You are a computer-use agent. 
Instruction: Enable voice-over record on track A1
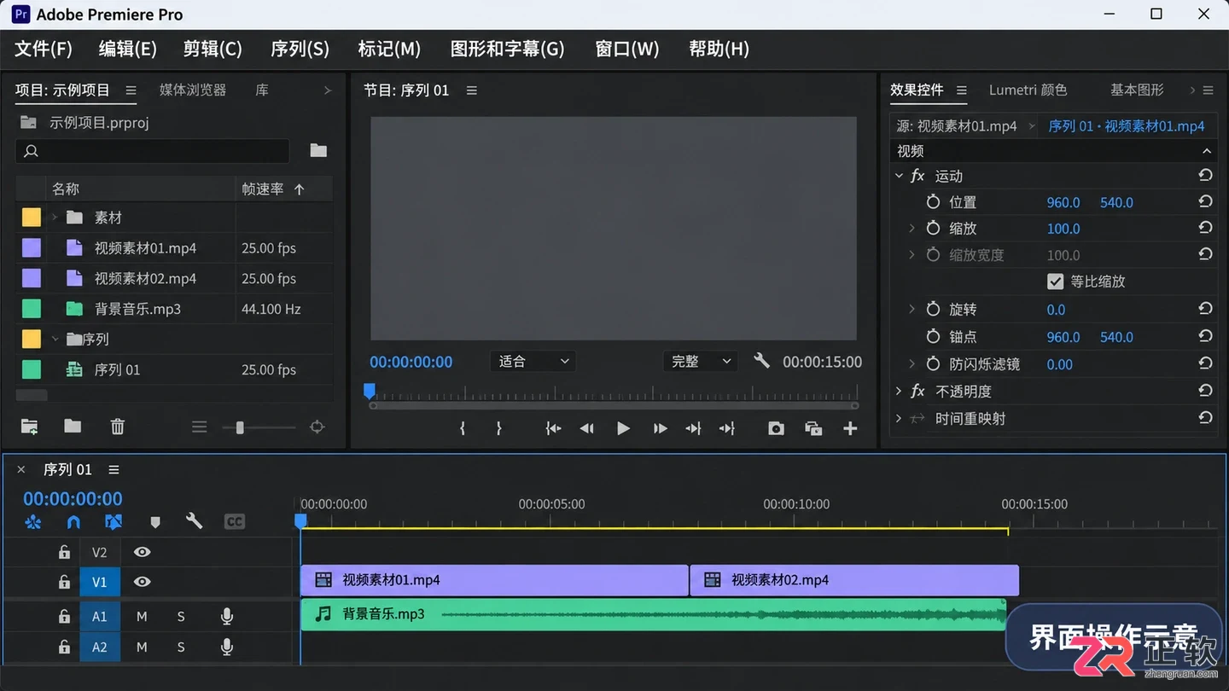227,616
